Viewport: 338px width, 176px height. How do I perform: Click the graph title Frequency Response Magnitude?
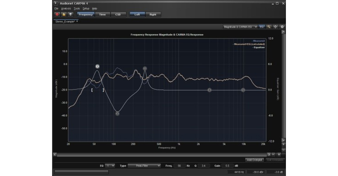coord(167,35)
